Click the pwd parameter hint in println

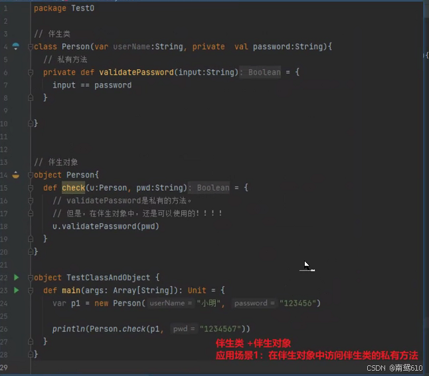[184, 329]
